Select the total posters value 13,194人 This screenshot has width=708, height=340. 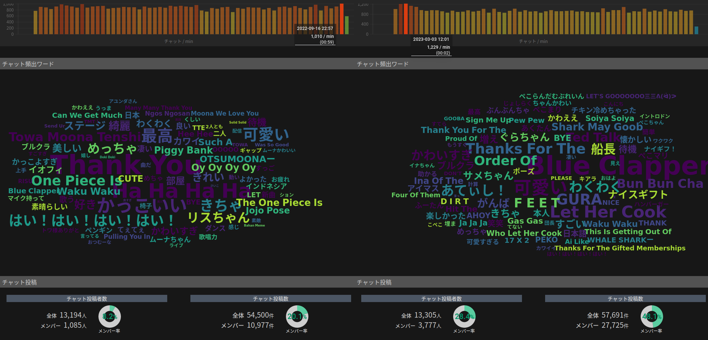pyautogui.click(x=73, y=315)
